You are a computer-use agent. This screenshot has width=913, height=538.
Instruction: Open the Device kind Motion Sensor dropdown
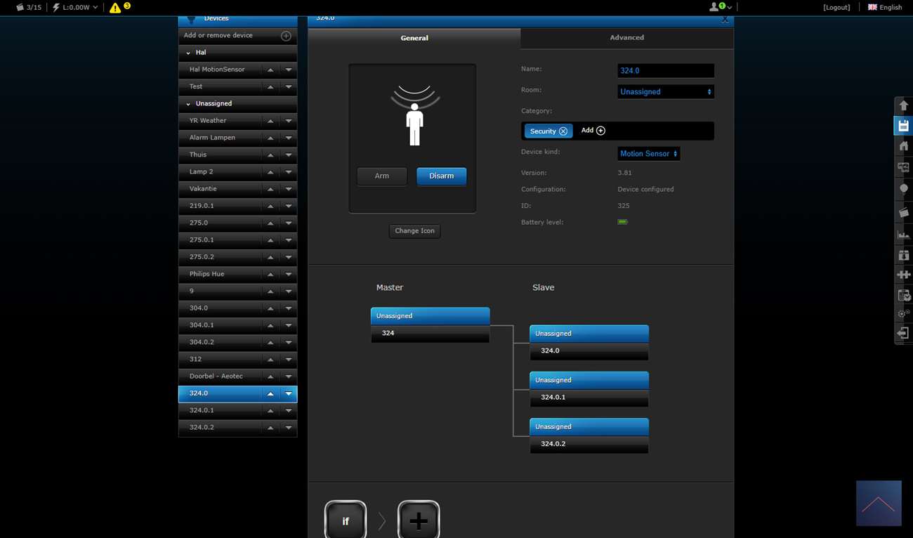(x=648, y=154)
